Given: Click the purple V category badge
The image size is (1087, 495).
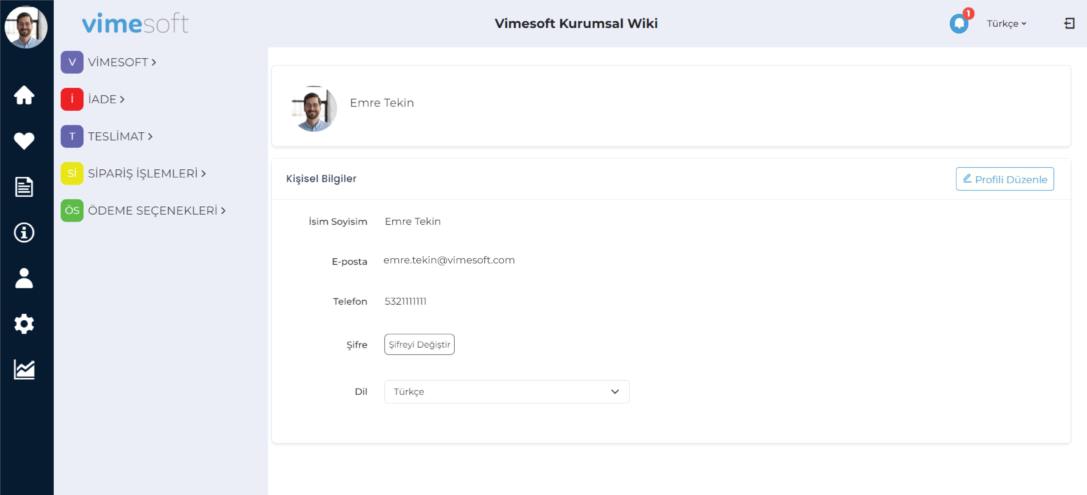Looking at the screenshot, I should tap(72, 62).
